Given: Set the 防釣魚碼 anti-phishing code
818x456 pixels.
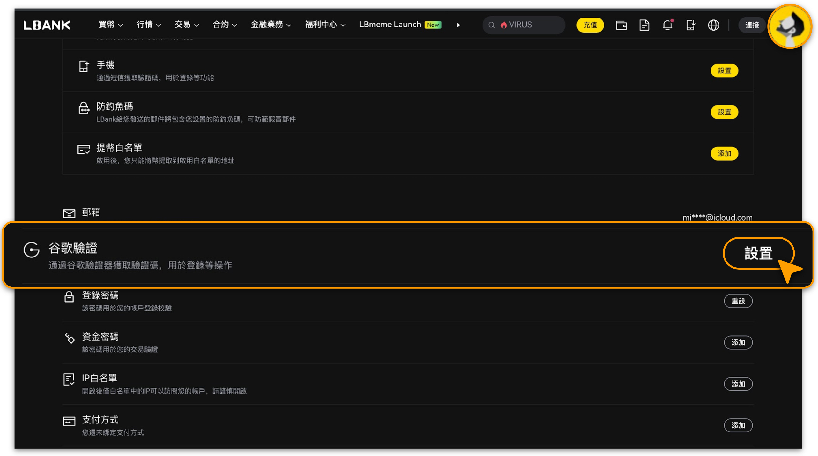Looking at the screenshot, I should point(724,112).
